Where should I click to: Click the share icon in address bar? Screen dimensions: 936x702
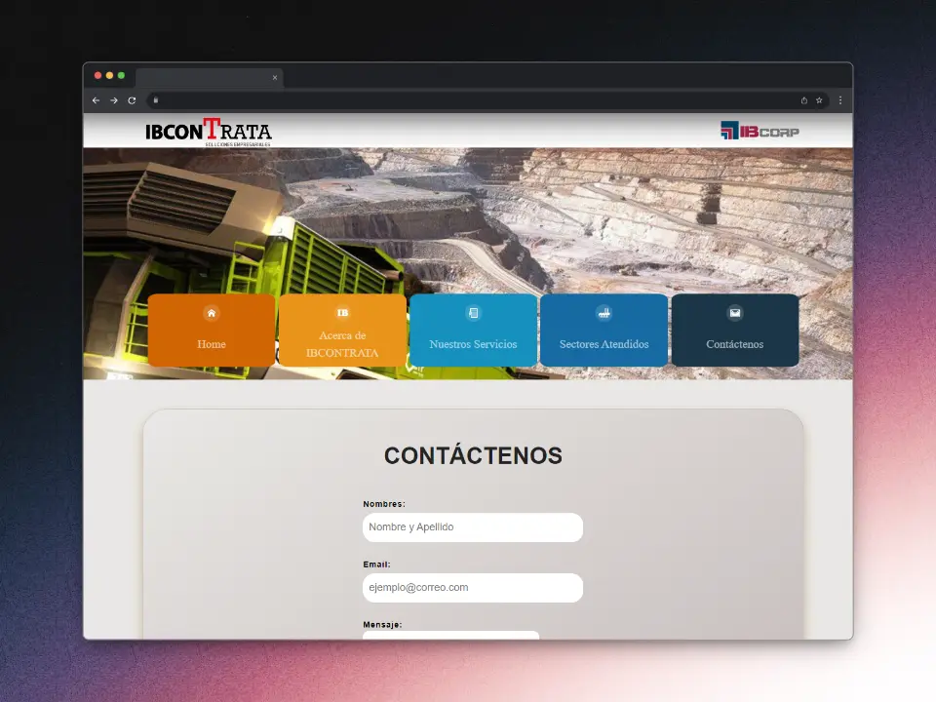pos(804,100)
